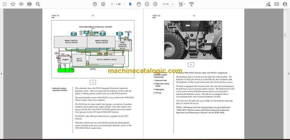The width and height of the screenshot is (290, 140).
Task: Click the read mode scrolling icon
Action: [x=191, y=4]
